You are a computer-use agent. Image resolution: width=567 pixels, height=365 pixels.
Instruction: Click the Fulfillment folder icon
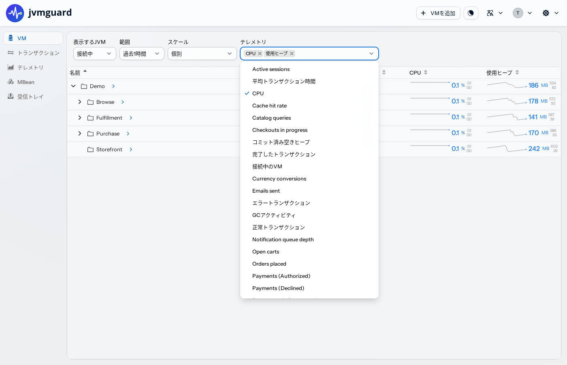[x=90, y=118]
